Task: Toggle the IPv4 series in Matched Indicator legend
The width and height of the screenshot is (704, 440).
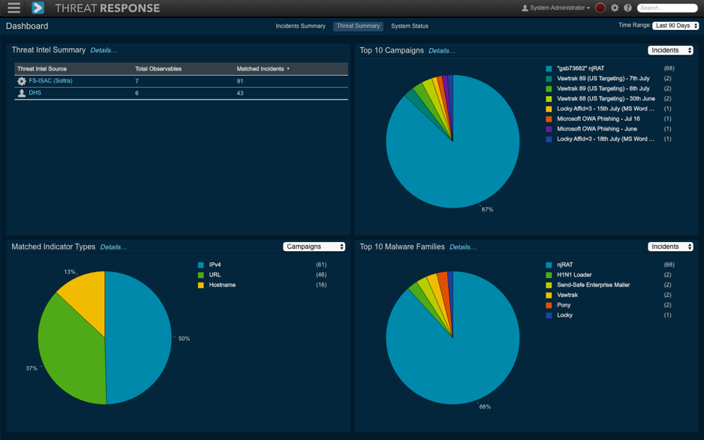Action: (x=215, y=265)
